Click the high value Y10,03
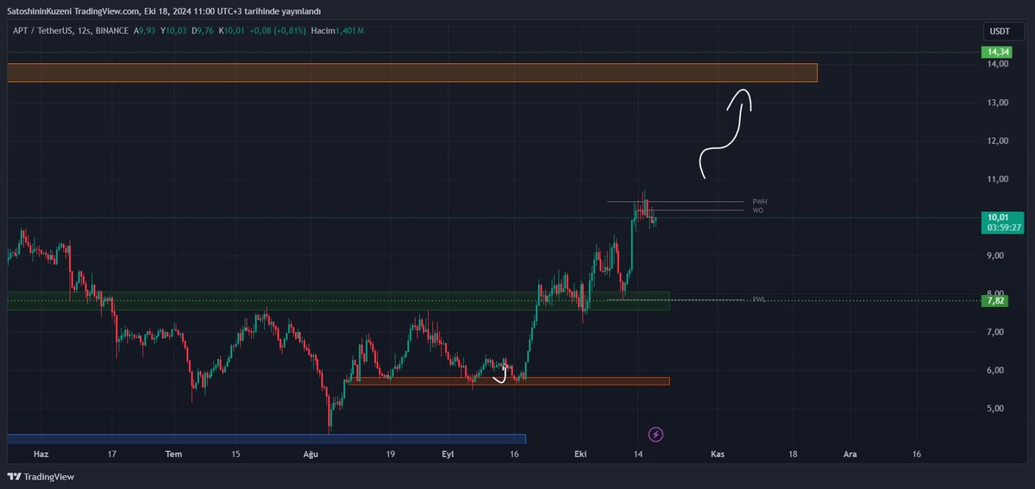Screen dimensions: 1035x489 (174, 31)
